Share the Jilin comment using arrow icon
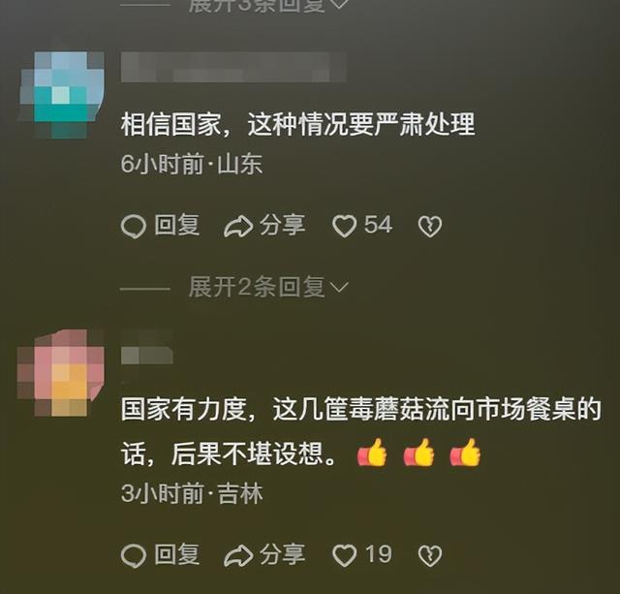This screenshot has height=594, width=620. [238, 556]
